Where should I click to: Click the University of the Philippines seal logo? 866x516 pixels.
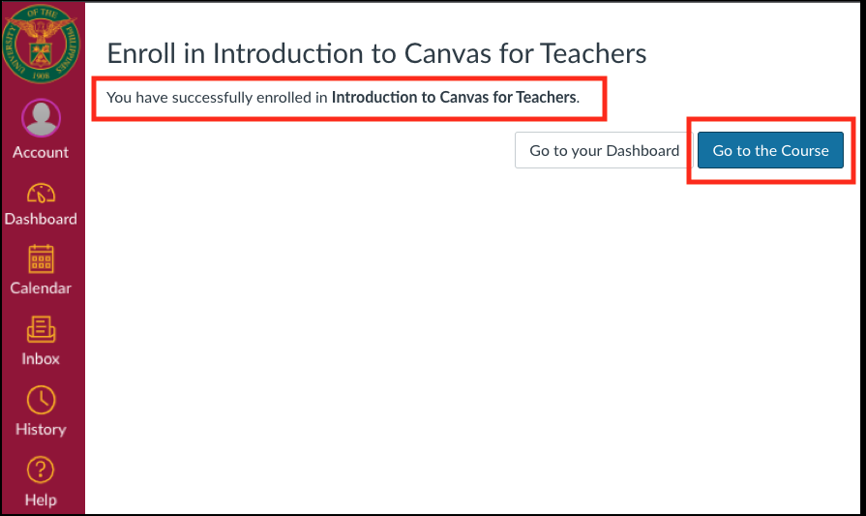tap(41, 45)
